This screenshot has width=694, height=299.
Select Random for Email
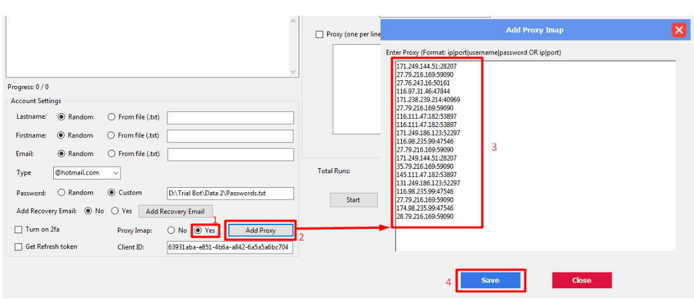(61, 154)
